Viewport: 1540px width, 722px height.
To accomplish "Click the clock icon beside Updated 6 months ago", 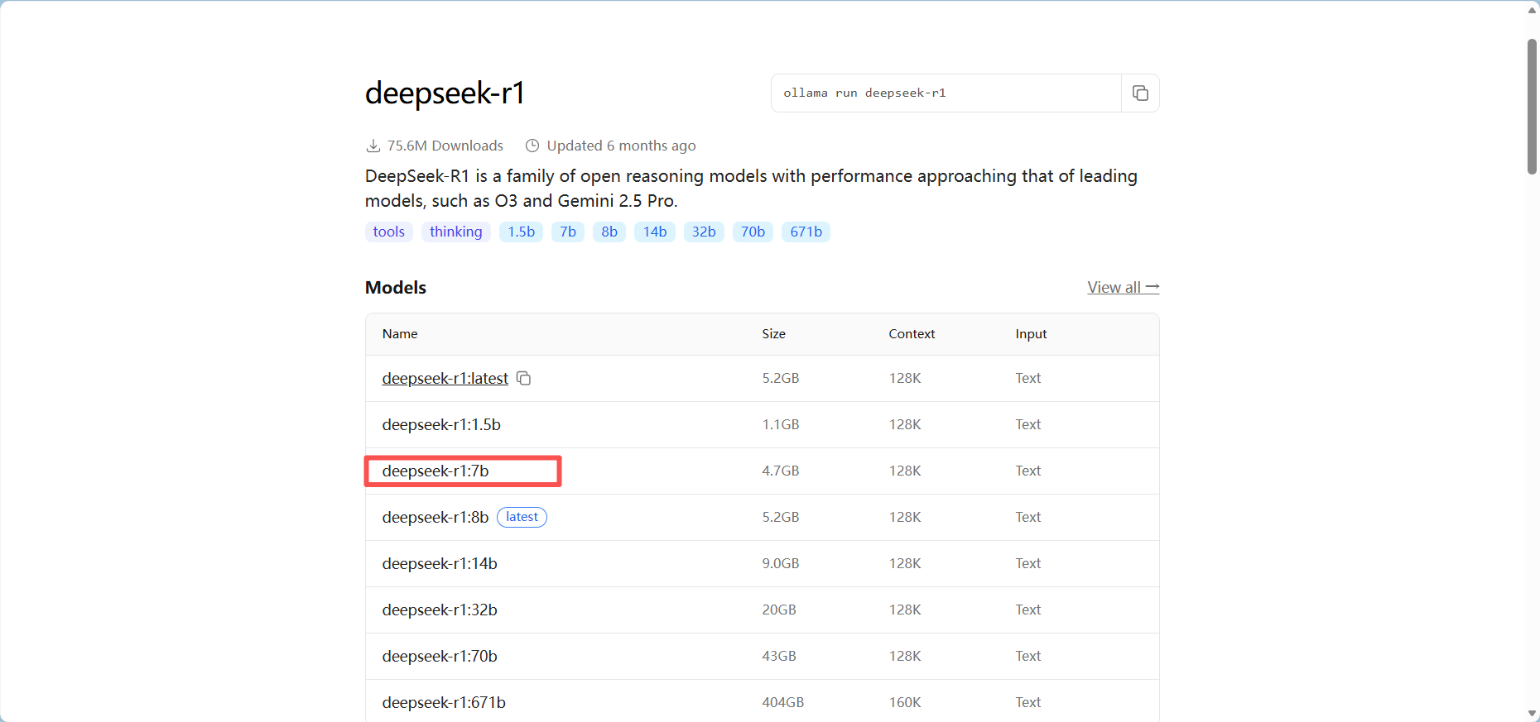I will tap(532, 146).
